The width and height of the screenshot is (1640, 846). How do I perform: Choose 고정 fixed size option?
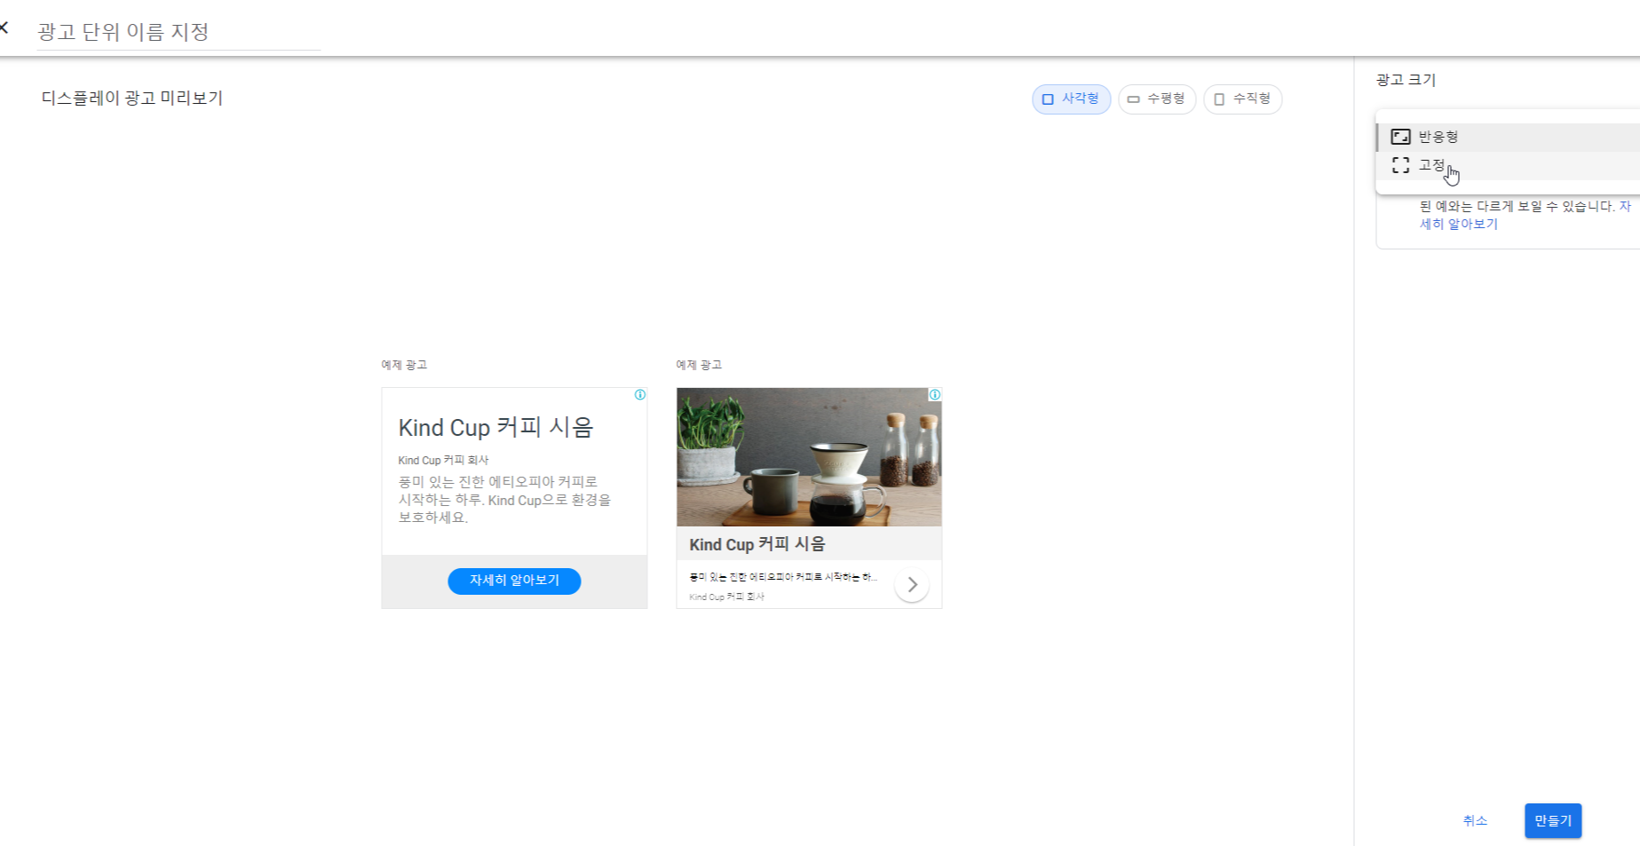coord(1508,165)
